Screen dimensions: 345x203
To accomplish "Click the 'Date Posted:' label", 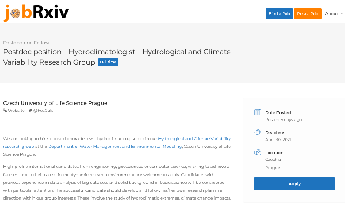I will [279, 113].
